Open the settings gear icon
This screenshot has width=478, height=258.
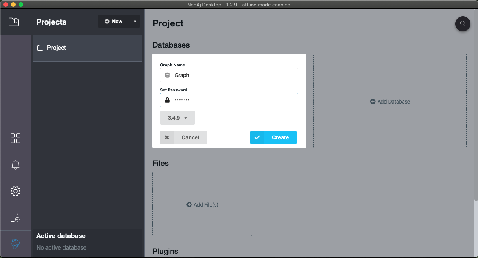16,191
